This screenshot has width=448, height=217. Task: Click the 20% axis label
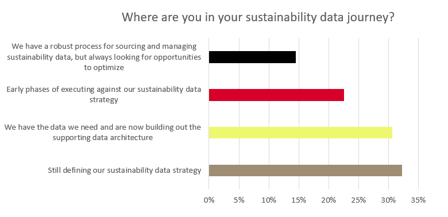pos(329,200)
